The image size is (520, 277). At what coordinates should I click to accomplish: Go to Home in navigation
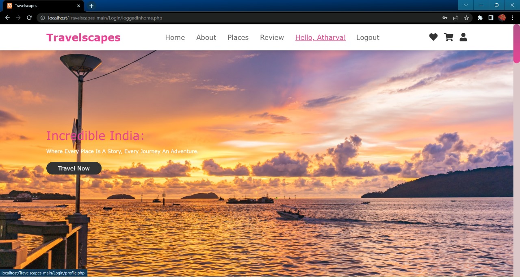coord(175,37)
